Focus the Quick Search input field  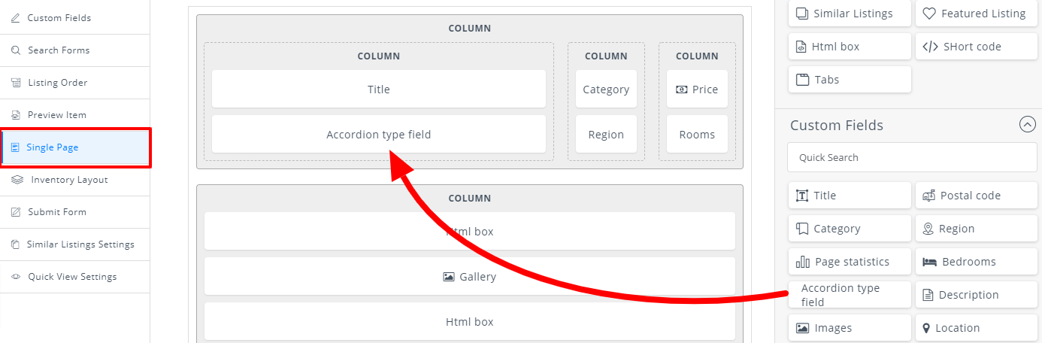[912, 157]
